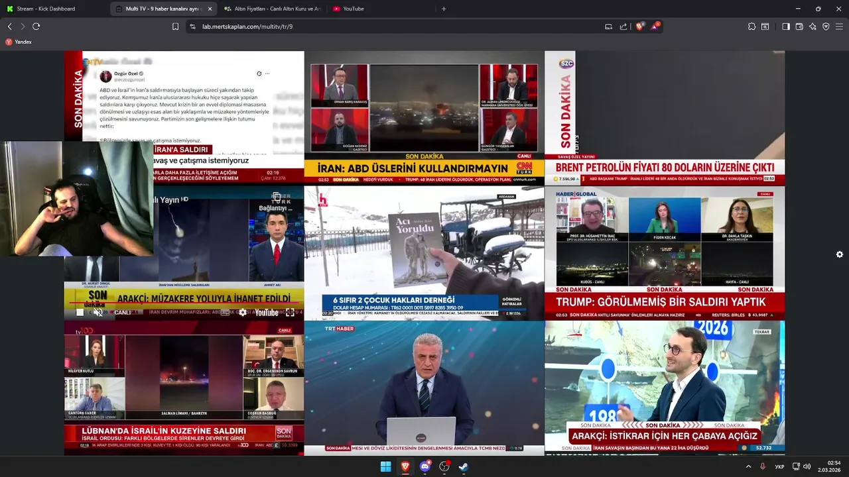Share this page via share icon
The image size is (849, 477).
623,26
